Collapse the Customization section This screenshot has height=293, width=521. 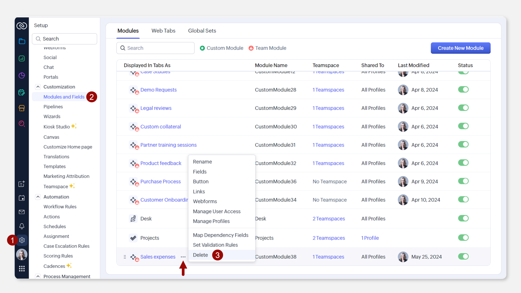point(38,87)
